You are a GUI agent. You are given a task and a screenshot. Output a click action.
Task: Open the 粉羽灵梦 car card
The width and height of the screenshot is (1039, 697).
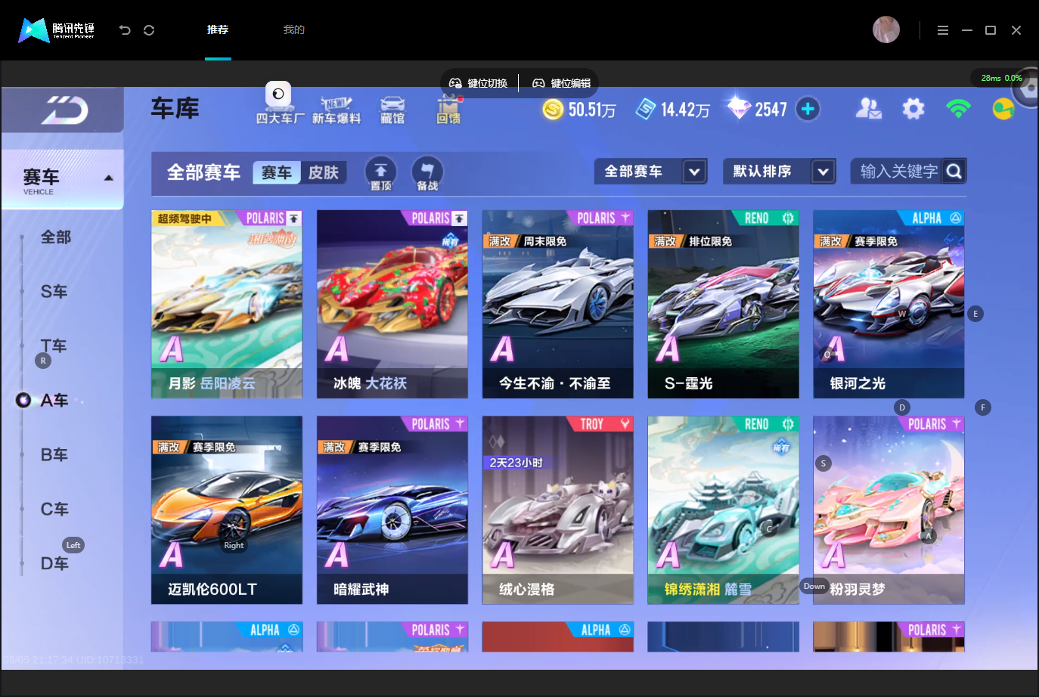pos(889,510)
